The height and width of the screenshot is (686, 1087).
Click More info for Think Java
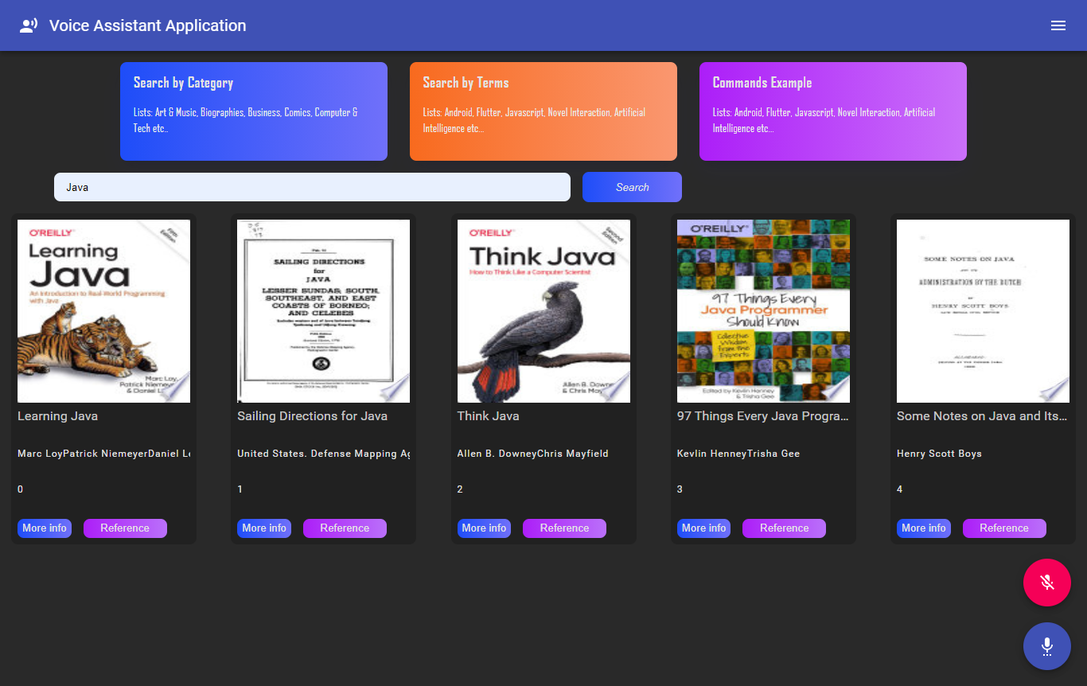(x=484, y=528)
